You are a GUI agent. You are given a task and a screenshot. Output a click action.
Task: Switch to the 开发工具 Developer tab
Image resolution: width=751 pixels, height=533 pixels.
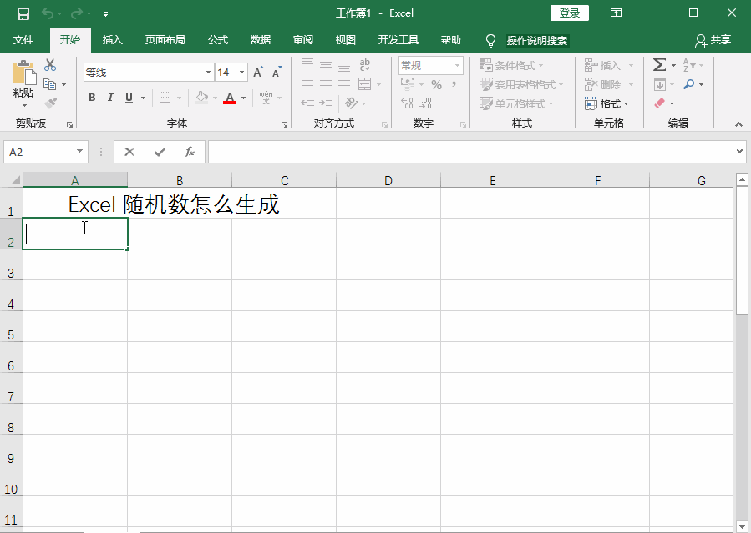click(x=398, y=40)
